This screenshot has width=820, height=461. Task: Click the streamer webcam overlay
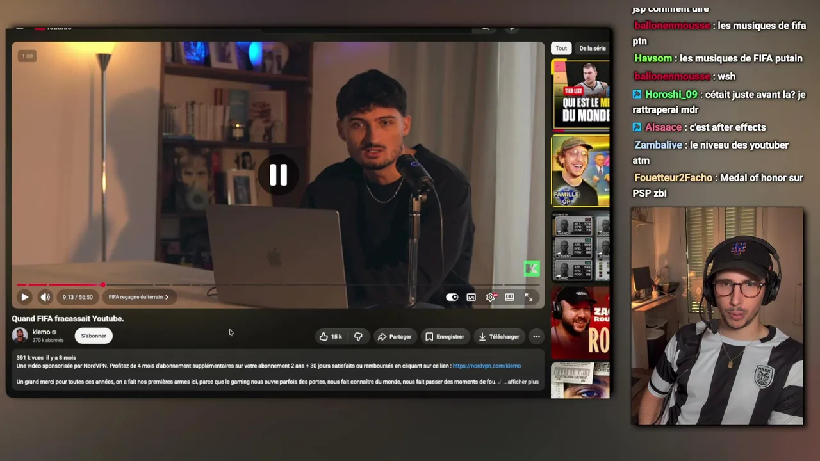717,316
